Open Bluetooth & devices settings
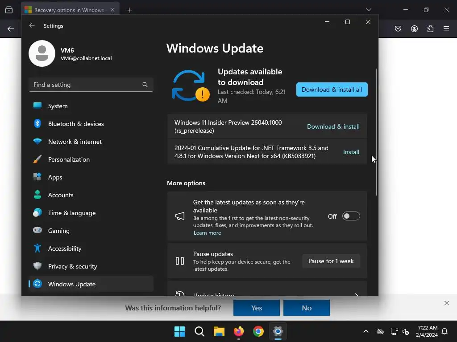This screenshot has height=342, width=457. coord(91,124)
